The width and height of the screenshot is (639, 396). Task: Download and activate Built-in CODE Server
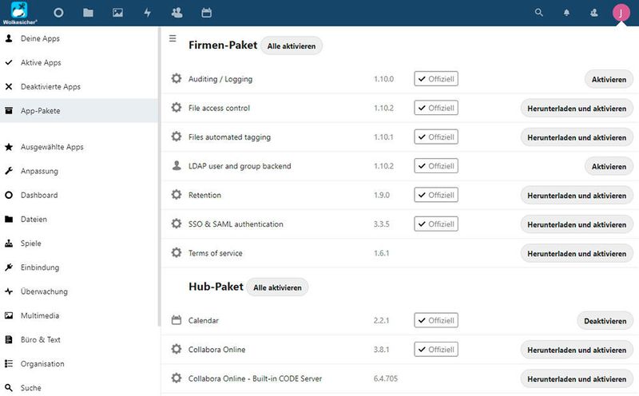click(x=577, y=378)
